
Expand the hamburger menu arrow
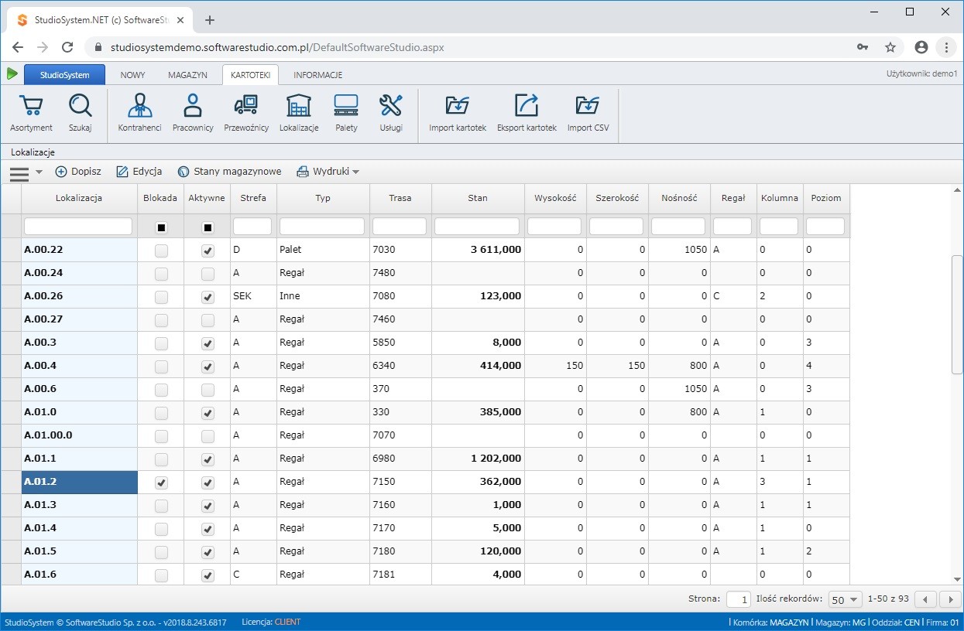[39, 172]
